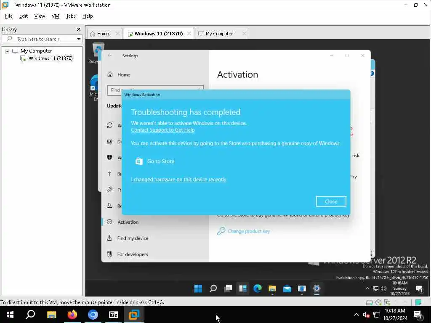
Task: Minimize the Settings window
Action: (332, 56)
